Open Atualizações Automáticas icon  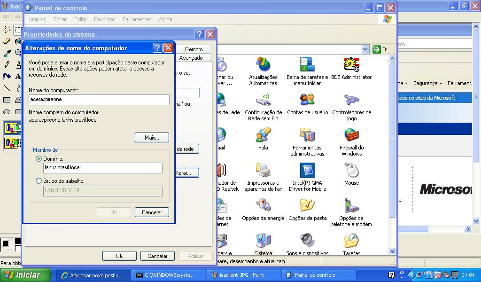click(263, 65)
